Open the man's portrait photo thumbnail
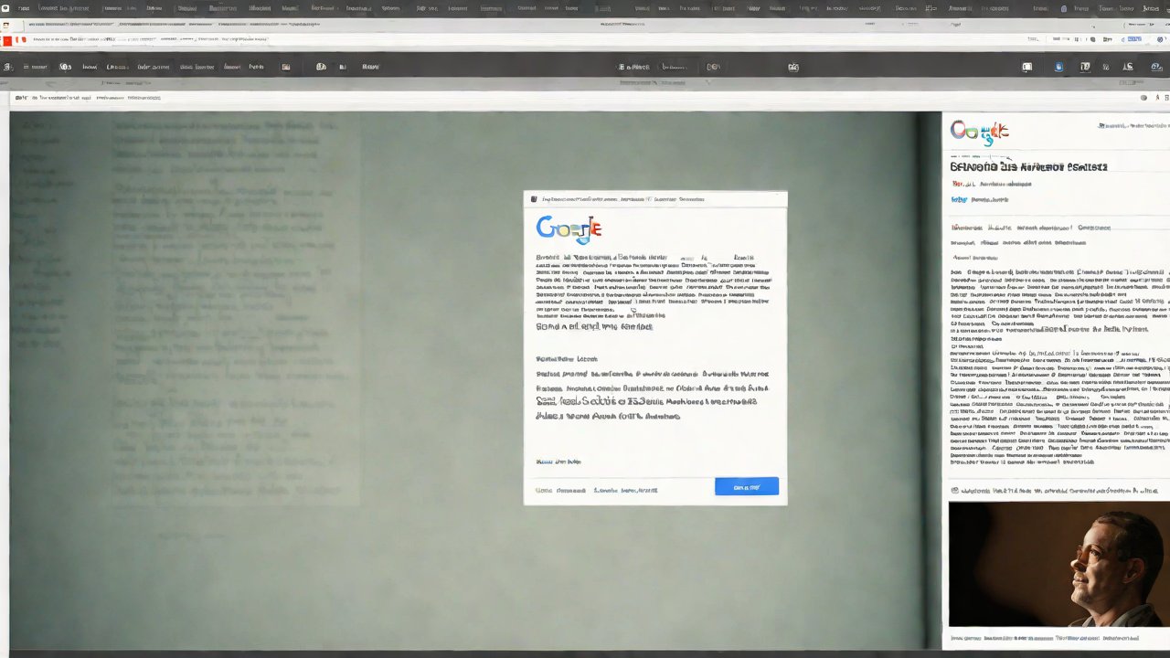Image resolution: width=1170 pixels, height=658 pixels. 1058,564
